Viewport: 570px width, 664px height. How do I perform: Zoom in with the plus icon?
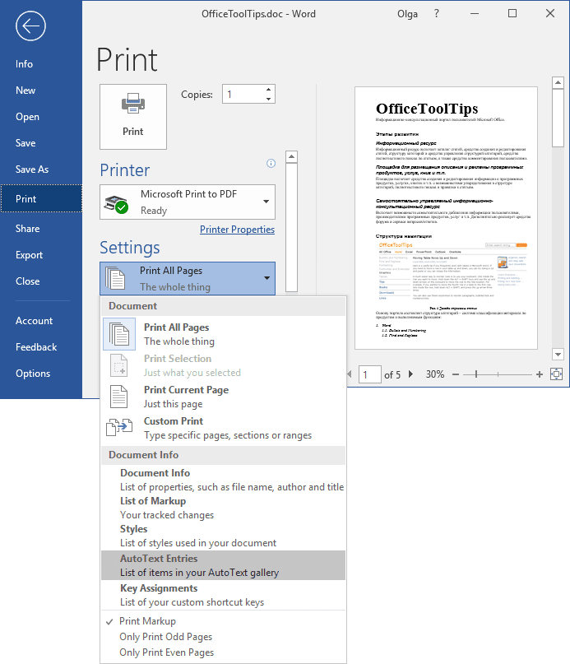540,374
